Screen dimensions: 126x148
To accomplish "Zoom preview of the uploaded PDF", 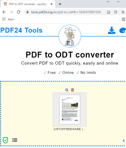I will [67, 90].
